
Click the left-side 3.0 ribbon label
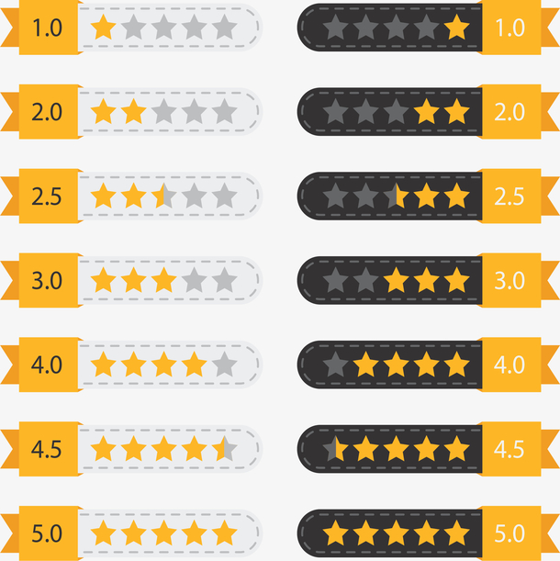pos(46,280)
